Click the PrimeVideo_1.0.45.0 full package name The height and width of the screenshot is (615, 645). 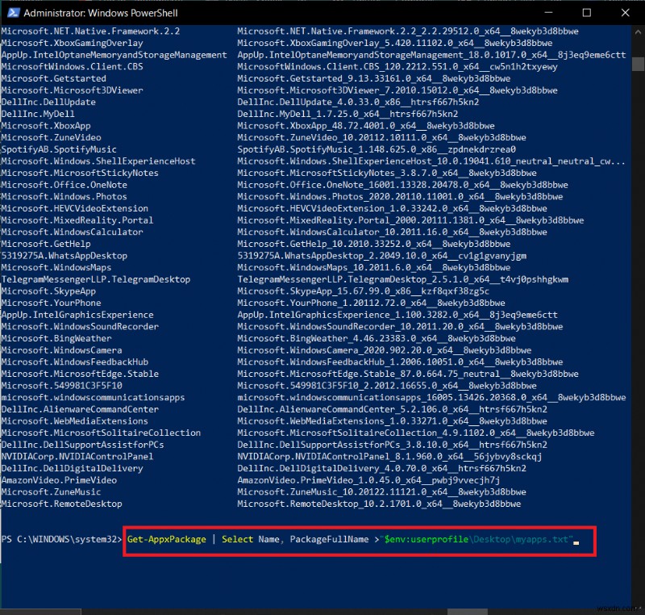click(368, 480)
